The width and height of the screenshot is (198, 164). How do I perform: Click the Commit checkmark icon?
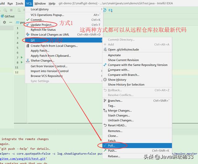coord(28,20)
